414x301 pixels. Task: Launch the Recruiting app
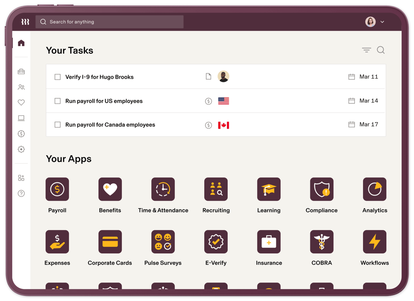216,189
